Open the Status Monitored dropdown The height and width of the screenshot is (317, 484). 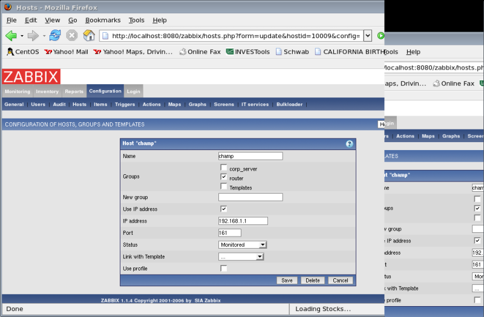tap(243, 245)
